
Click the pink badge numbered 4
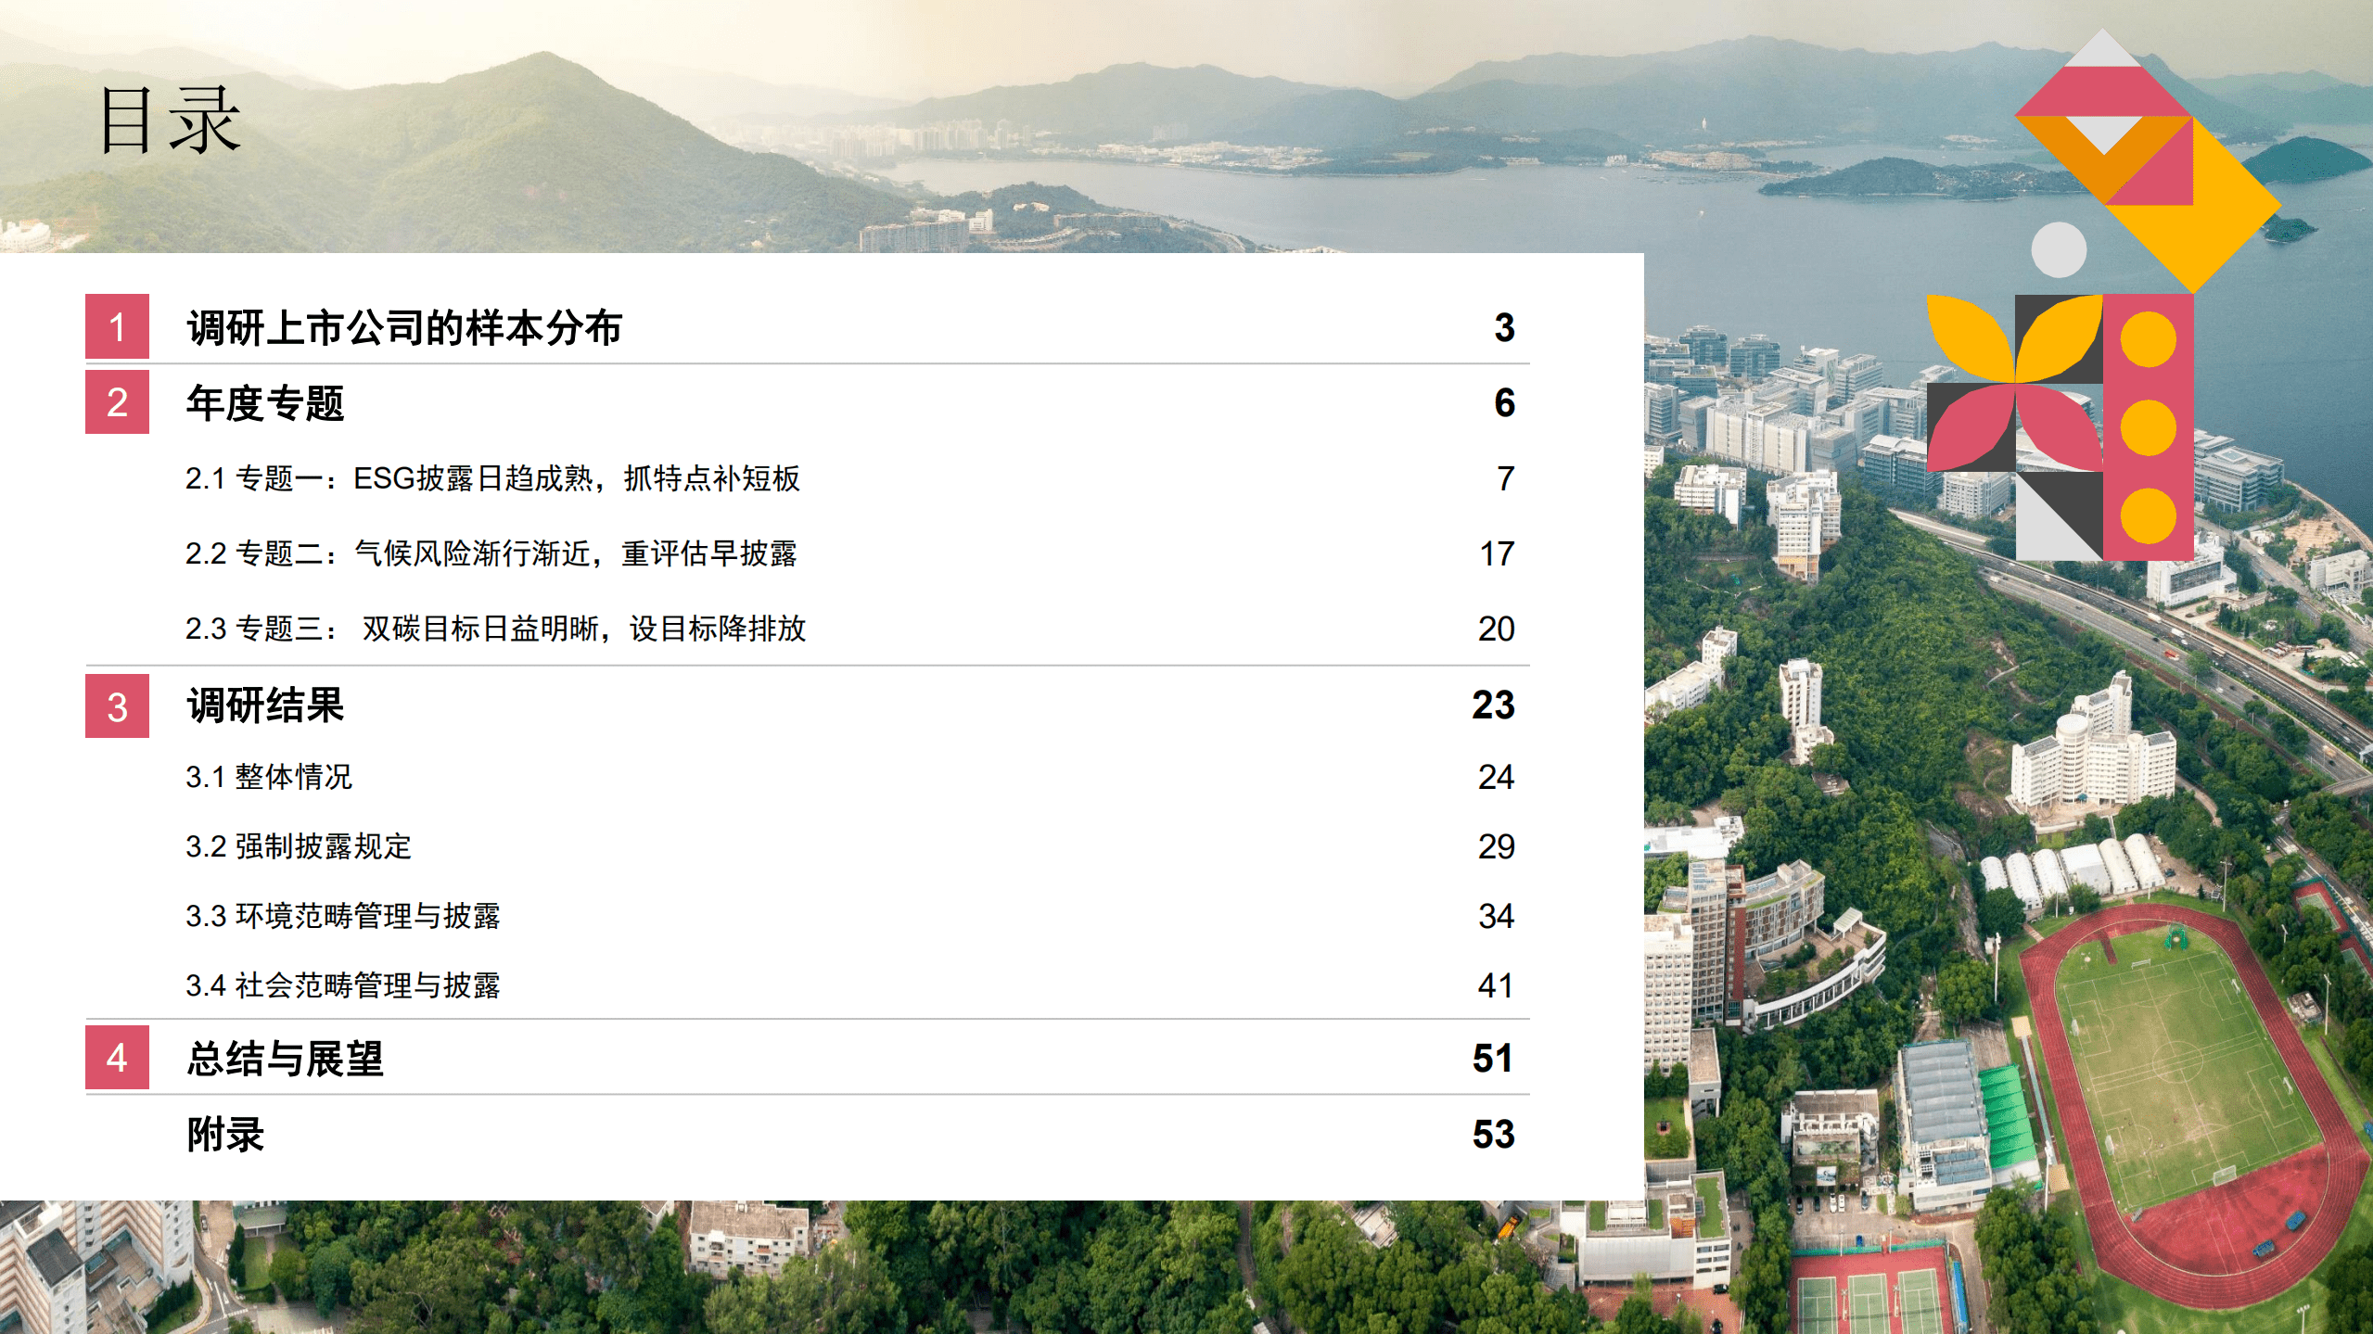coord(117,1058)
